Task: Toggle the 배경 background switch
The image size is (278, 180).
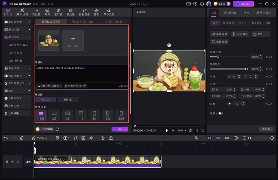Action: coord(221,113)
